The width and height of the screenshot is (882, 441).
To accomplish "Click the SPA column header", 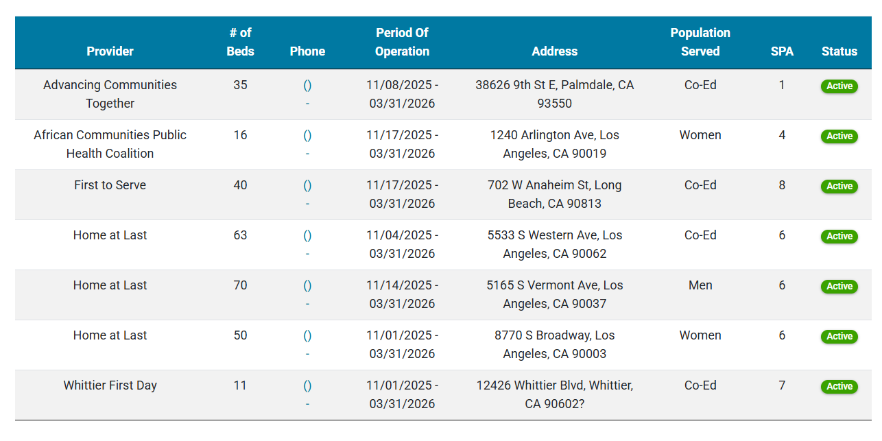I will click(781, 51).
